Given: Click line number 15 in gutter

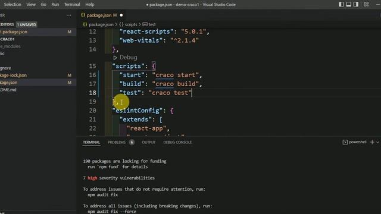Looking at the screenshot, I should [x=92, y=66].
